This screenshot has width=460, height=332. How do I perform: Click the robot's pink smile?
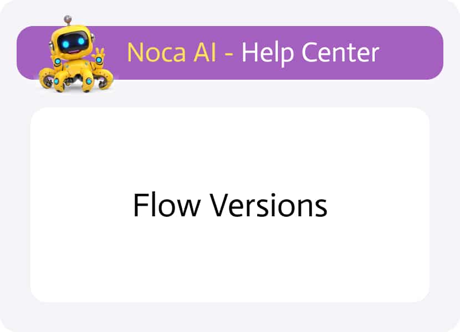[x=74, y=52]
